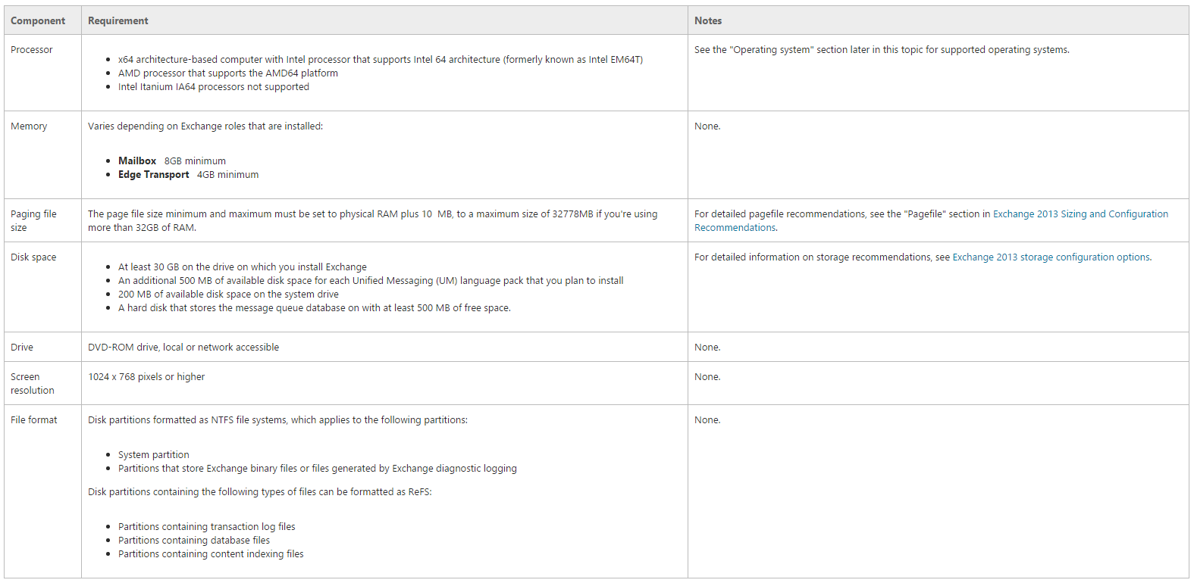Click the Drive row label

coord(22,348)
